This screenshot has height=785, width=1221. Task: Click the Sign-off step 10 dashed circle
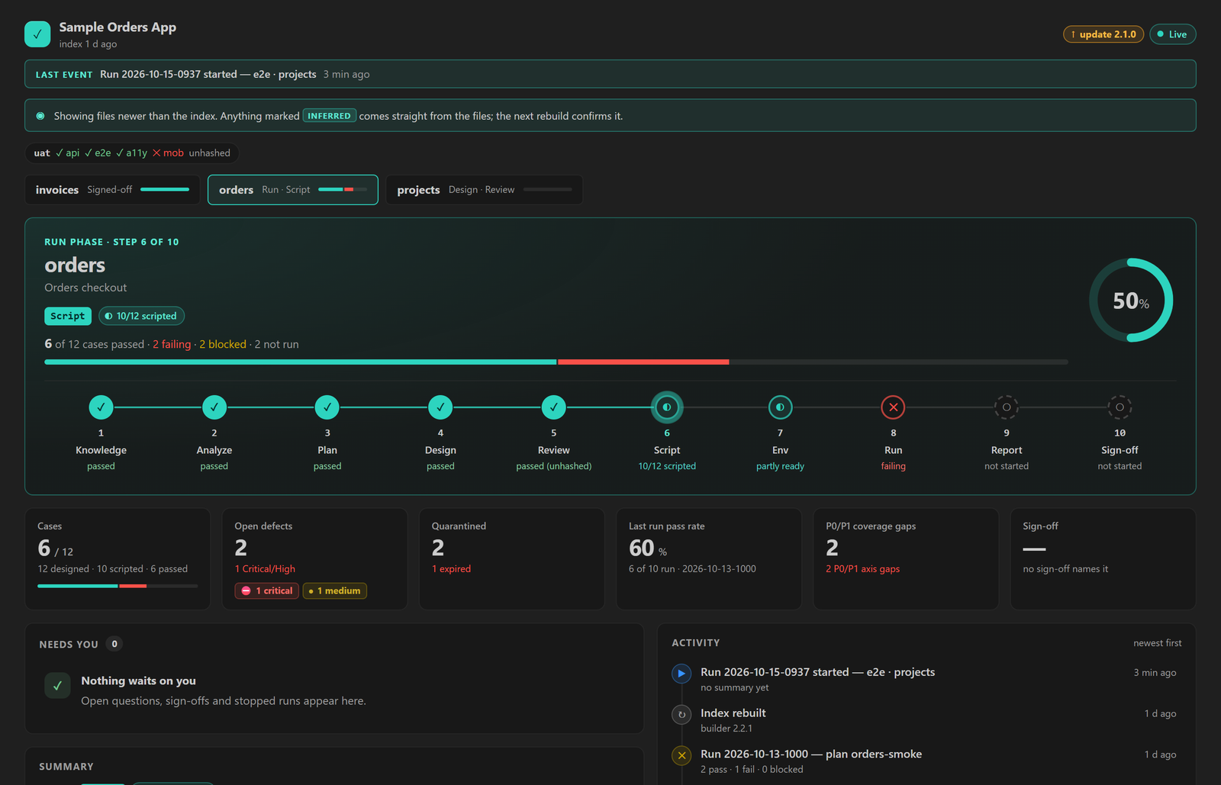pyautogui.click(x=1120, y=407)
